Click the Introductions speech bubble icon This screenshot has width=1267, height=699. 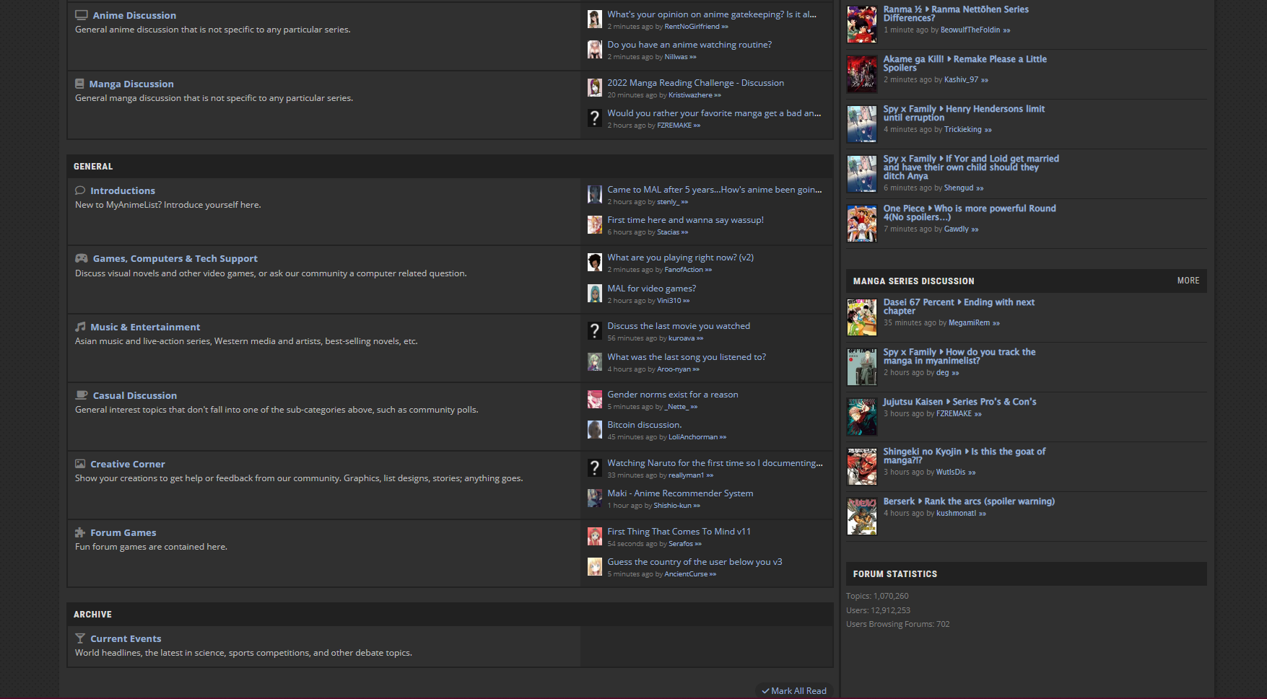(80, 190)
